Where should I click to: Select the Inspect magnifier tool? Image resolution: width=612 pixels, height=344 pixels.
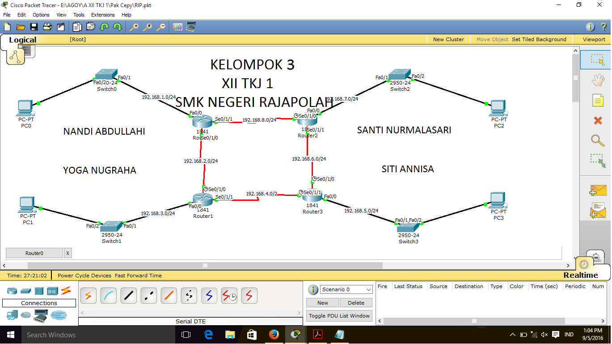(x=598, y=140)
